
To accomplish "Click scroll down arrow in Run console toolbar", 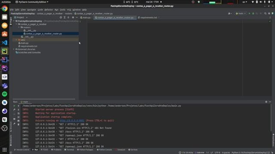I will [x=18, y=110].
